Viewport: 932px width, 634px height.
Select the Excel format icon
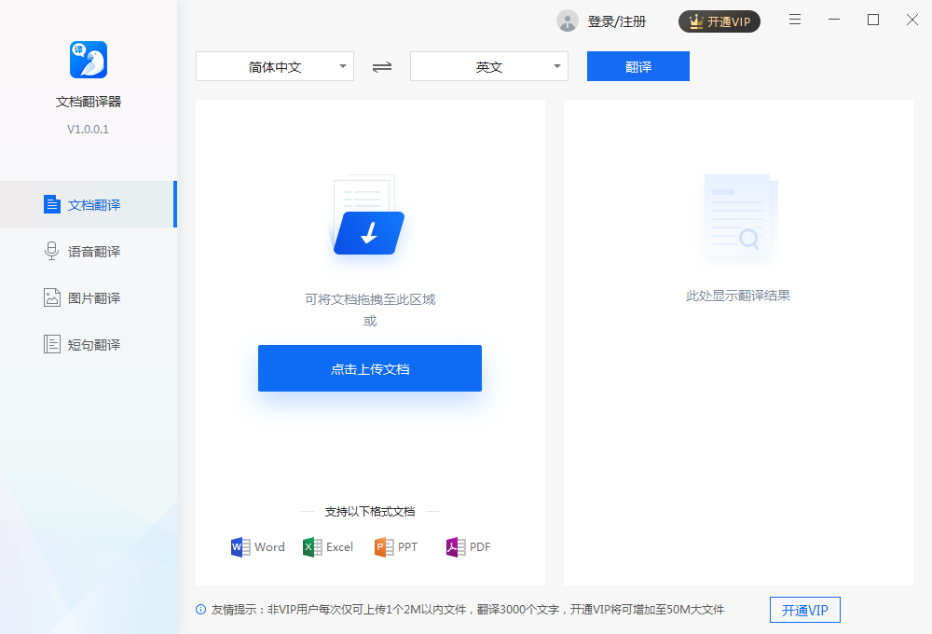(311, 547)
